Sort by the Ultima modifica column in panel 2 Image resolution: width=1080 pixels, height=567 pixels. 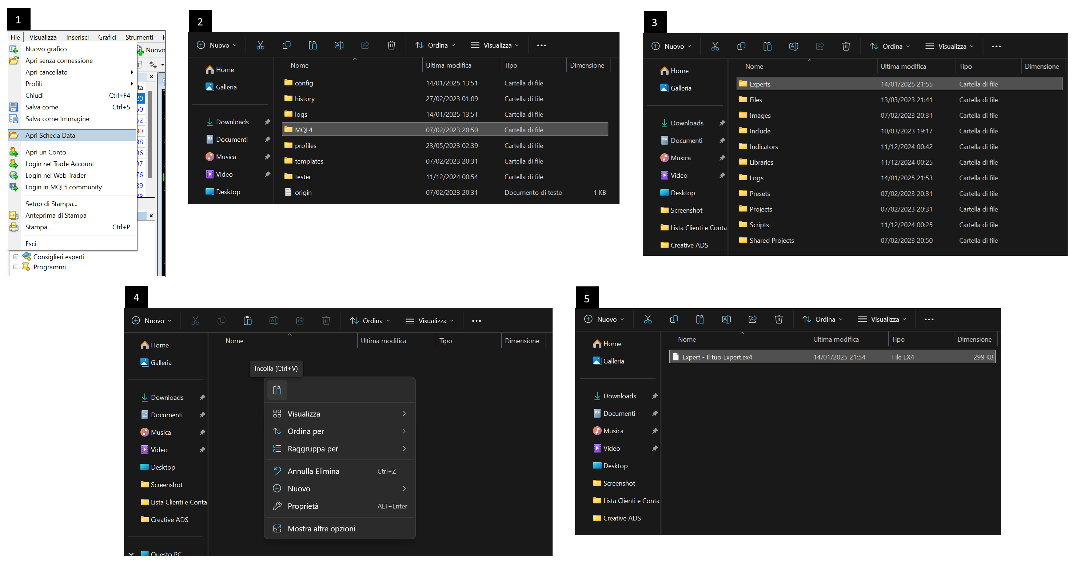449,65
